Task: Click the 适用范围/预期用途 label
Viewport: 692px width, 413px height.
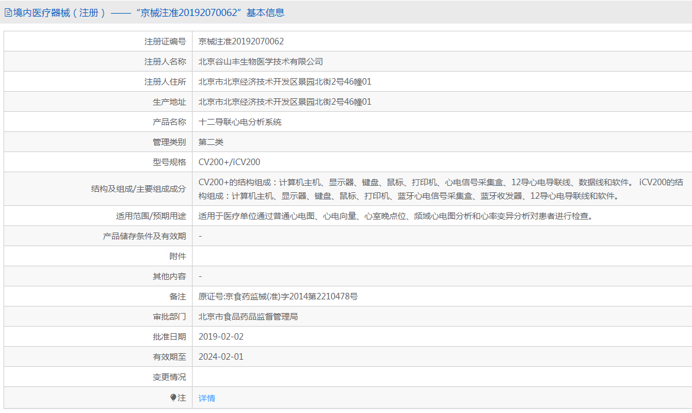Action: pos(151,216)
